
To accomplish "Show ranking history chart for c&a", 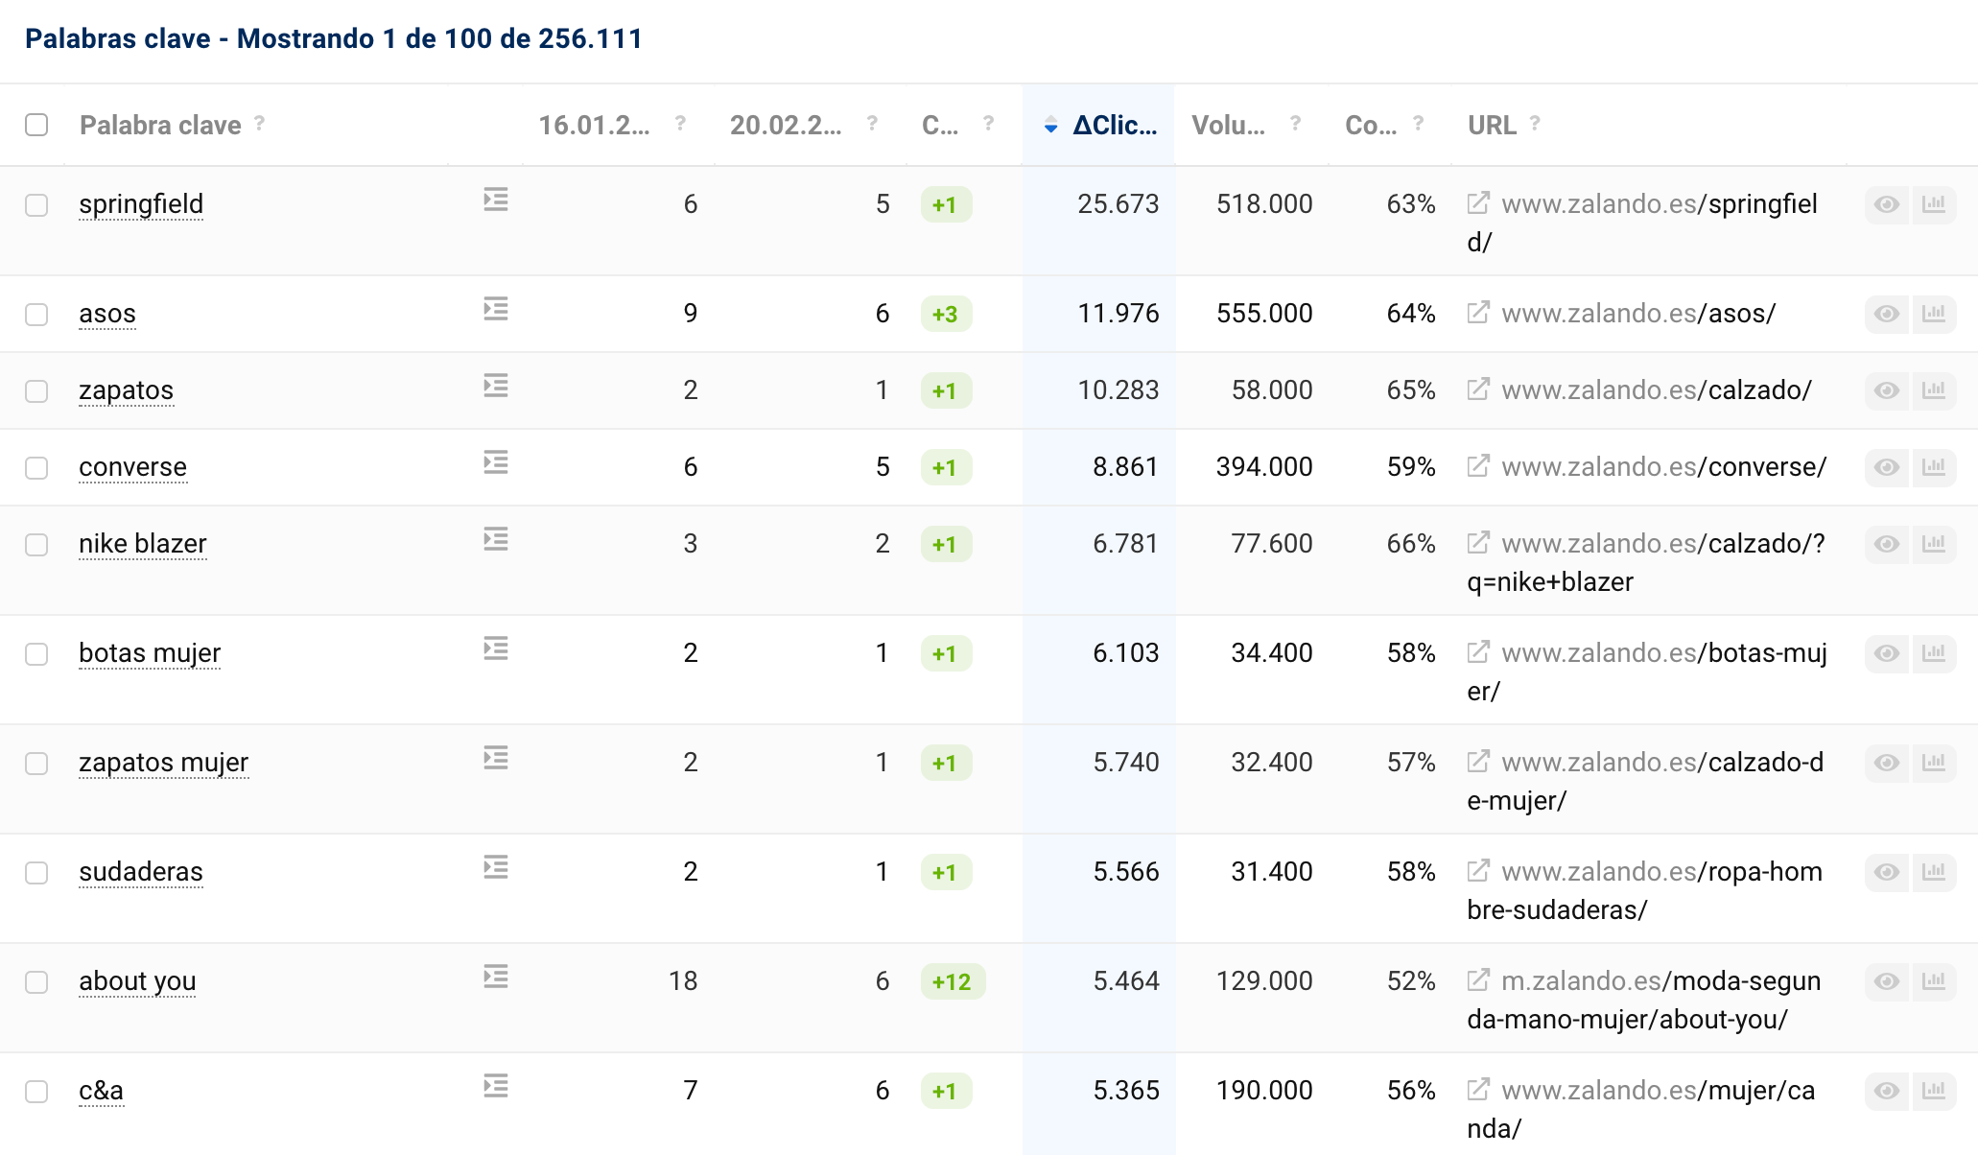I will click(1934, 1091).
